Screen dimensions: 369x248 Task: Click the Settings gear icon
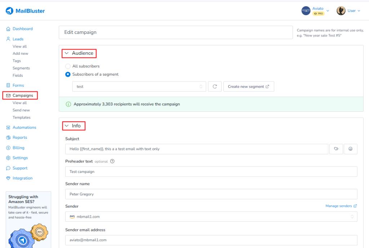pos(8,158)
